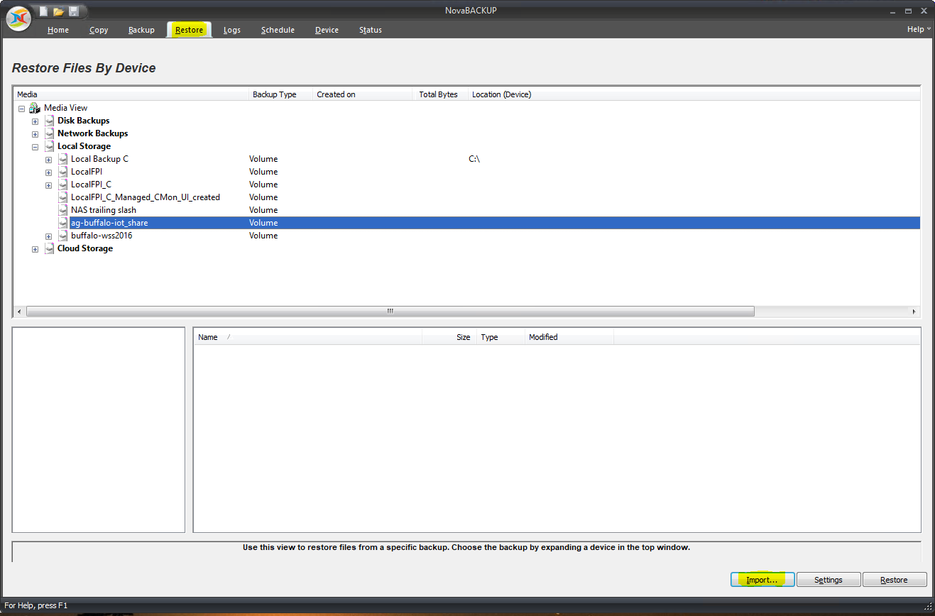
Task: Click the Network Backups drive icon
Action: pyautogui.click(x=49, y=133)
